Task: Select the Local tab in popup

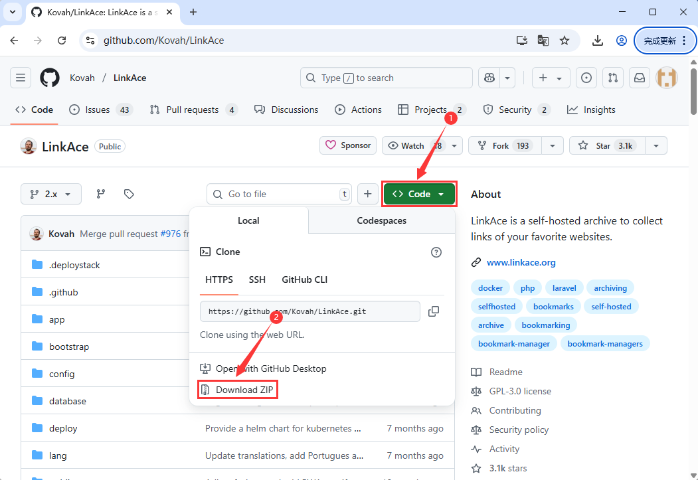Action: (248, 220)
